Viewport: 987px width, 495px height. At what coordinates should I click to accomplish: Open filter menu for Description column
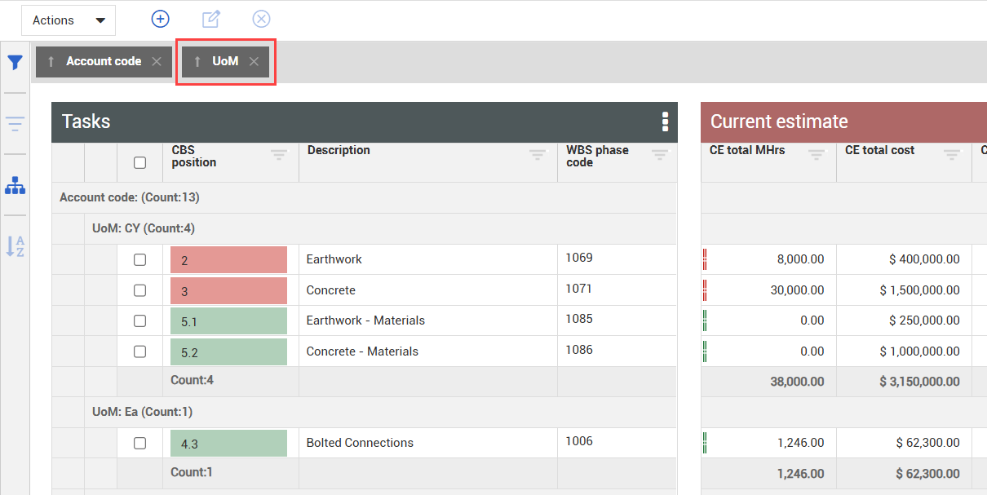click(537, 154)
